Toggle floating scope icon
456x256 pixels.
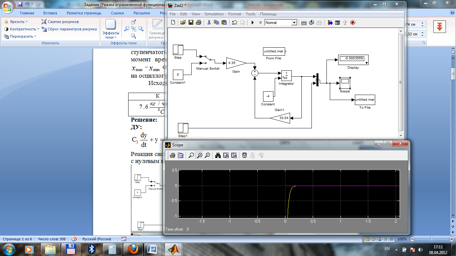click(x=245, y=155)
